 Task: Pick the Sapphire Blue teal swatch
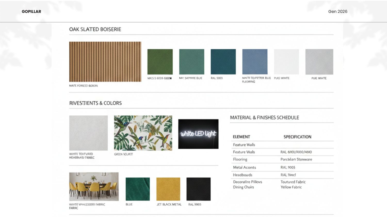191,62
